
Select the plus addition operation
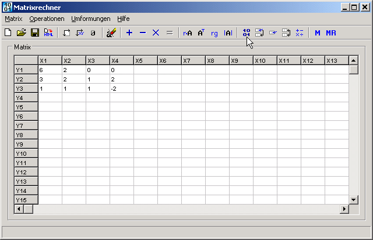click(129, 33)
